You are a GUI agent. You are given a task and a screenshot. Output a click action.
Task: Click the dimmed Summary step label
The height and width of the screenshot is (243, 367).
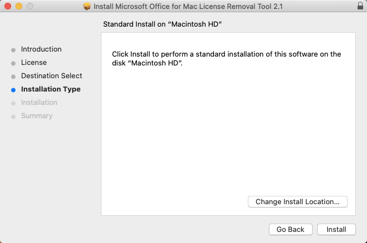37,116
